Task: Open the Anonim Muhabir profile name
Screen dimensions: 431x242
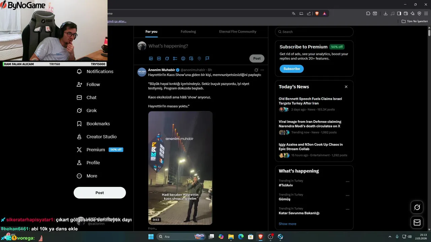Action: pos(162,70)
